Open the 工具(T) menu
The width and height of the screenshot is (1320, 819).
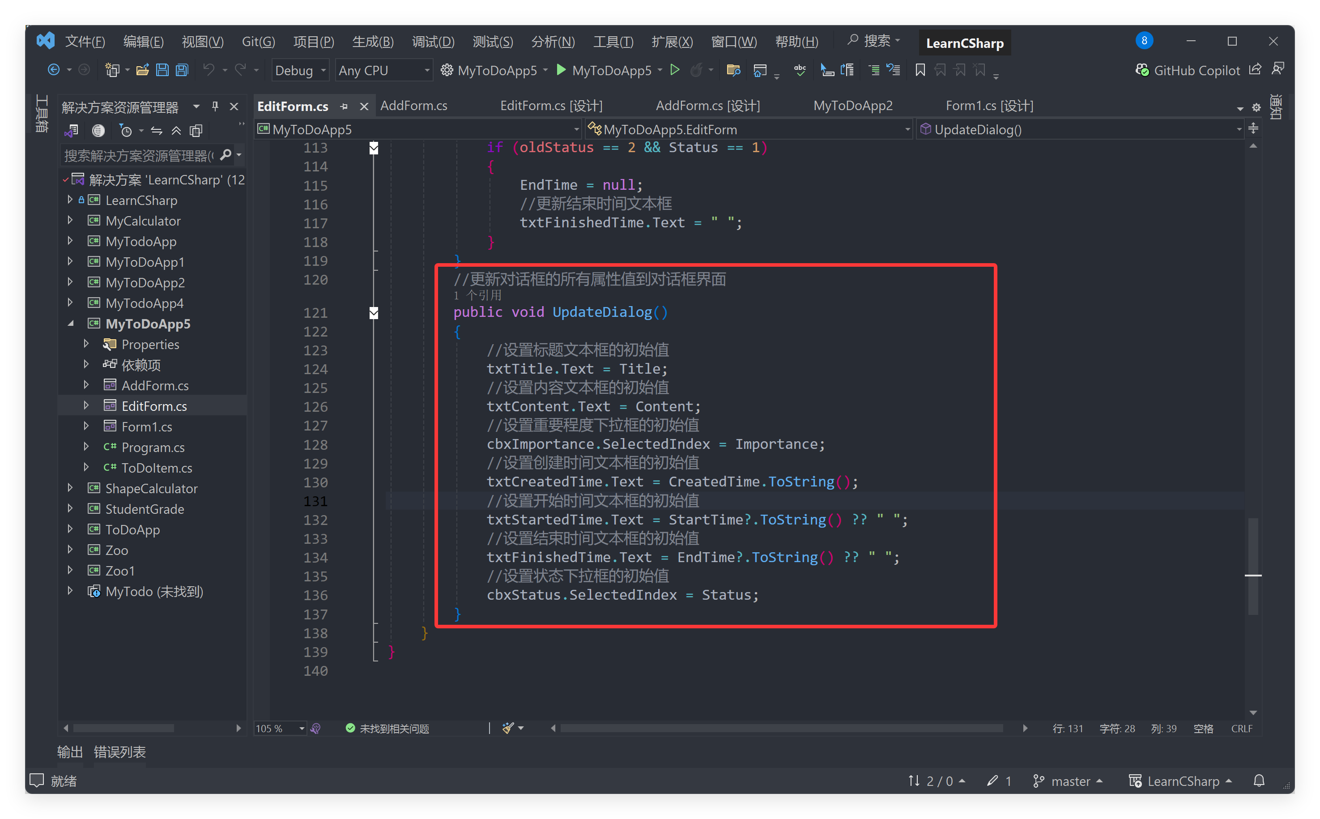(613, 41)
